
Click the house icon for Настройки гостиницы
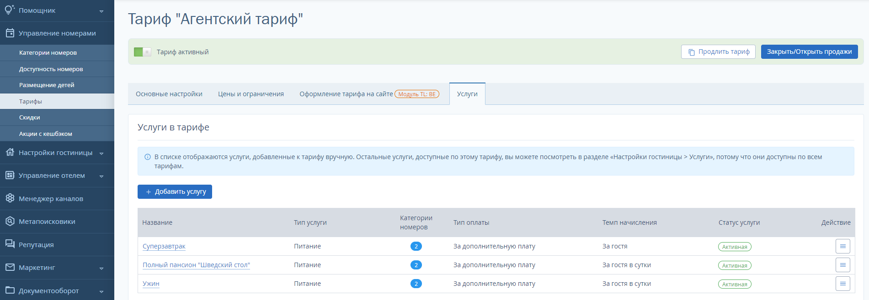point(10,152)
